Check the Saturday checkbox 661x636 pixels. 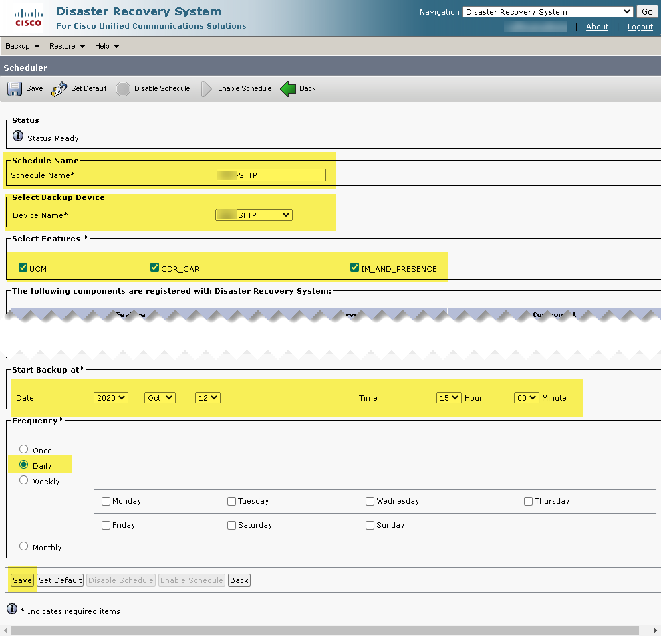point(231,525)
